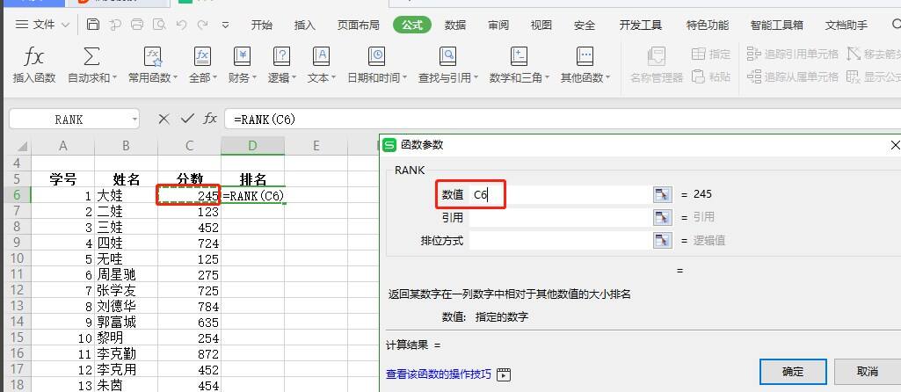Click the name box showing RANK
901x392 pixels.
click(69, 120)
